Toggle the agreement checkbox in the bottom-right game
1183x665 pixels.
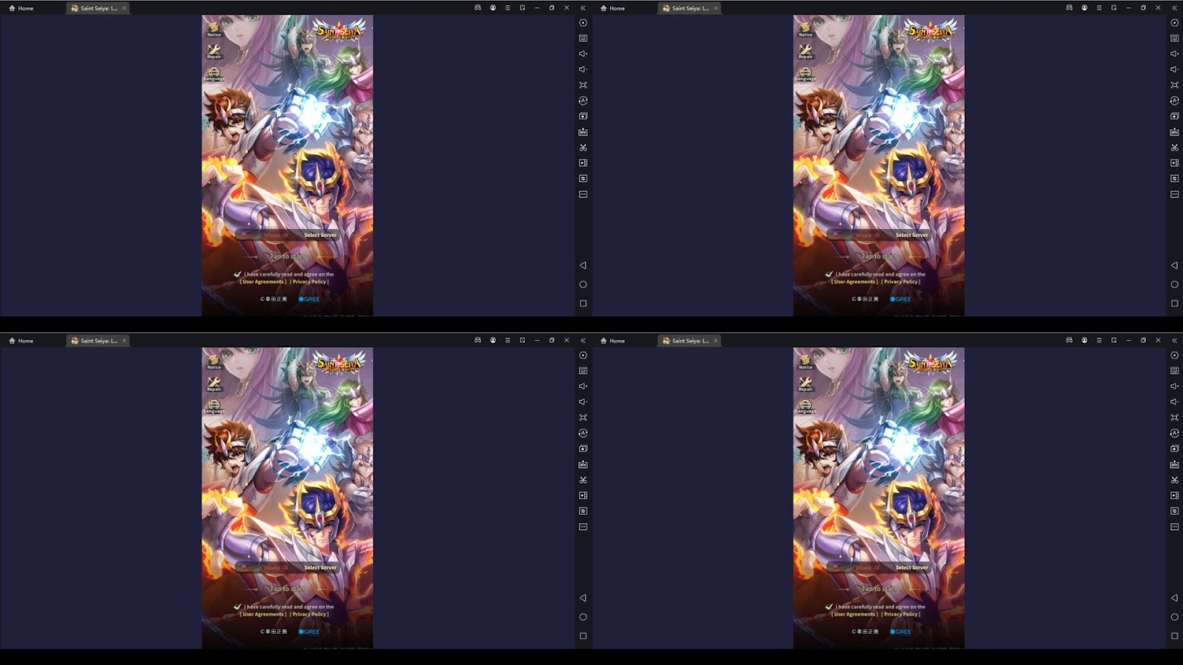pyautogui.click(x=829, y=607)
